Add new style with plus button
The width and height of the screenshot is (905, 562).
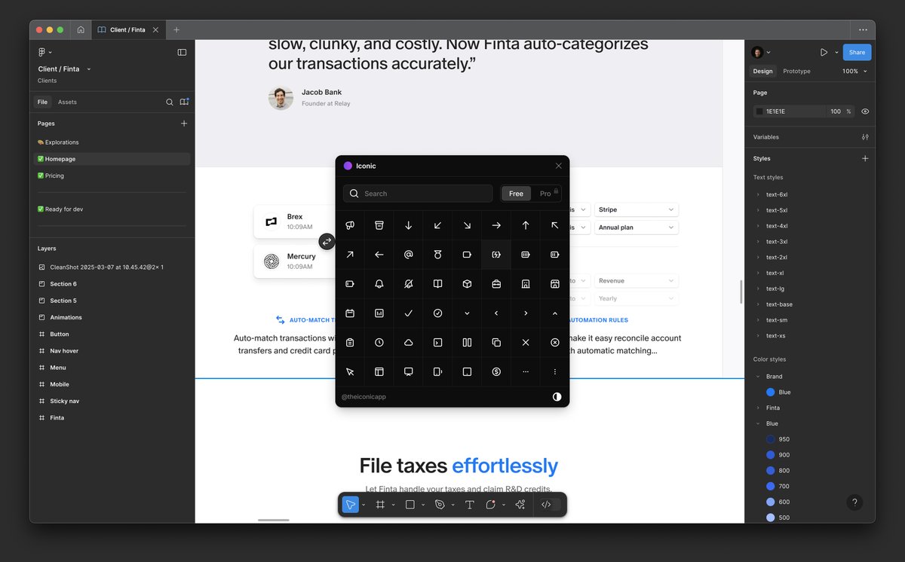point(865,158)
